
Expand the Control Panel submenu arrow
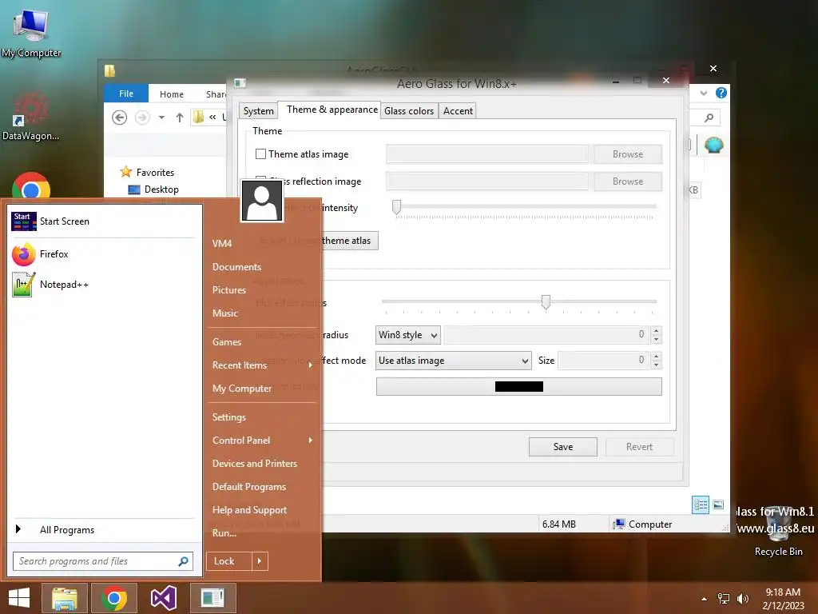point(311,441)
